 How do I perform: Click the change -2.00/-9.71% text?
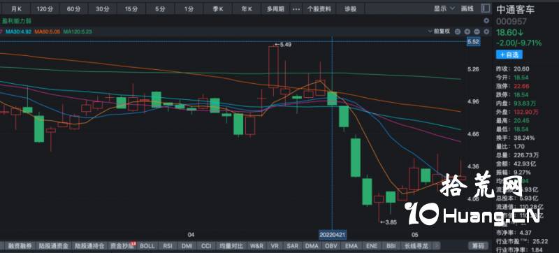click(x=518, y=43)
